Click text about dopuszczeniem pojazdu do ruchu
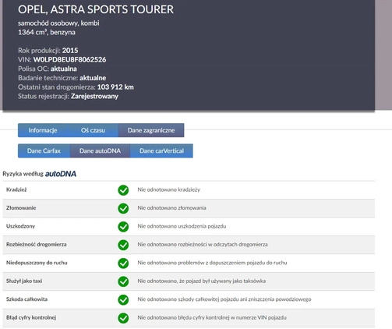 click(212, 263)
